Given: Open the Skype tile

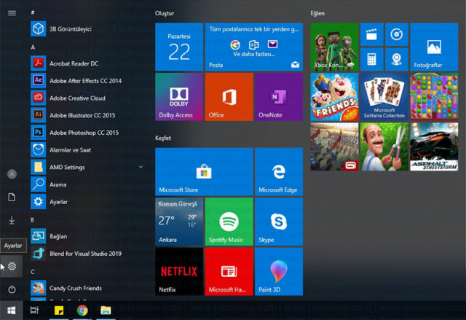Looking at the screenshot, I should [279, 222].
